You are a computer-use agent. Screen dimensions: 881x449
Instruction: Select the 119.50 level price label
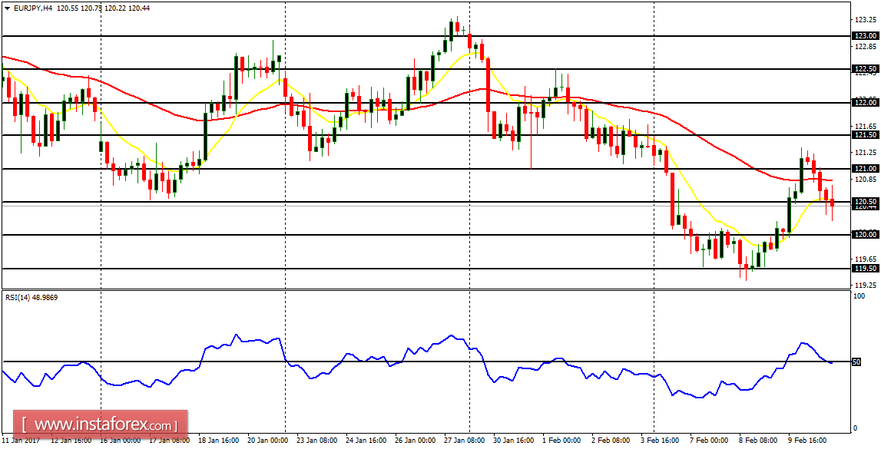(x=866, y=269)
